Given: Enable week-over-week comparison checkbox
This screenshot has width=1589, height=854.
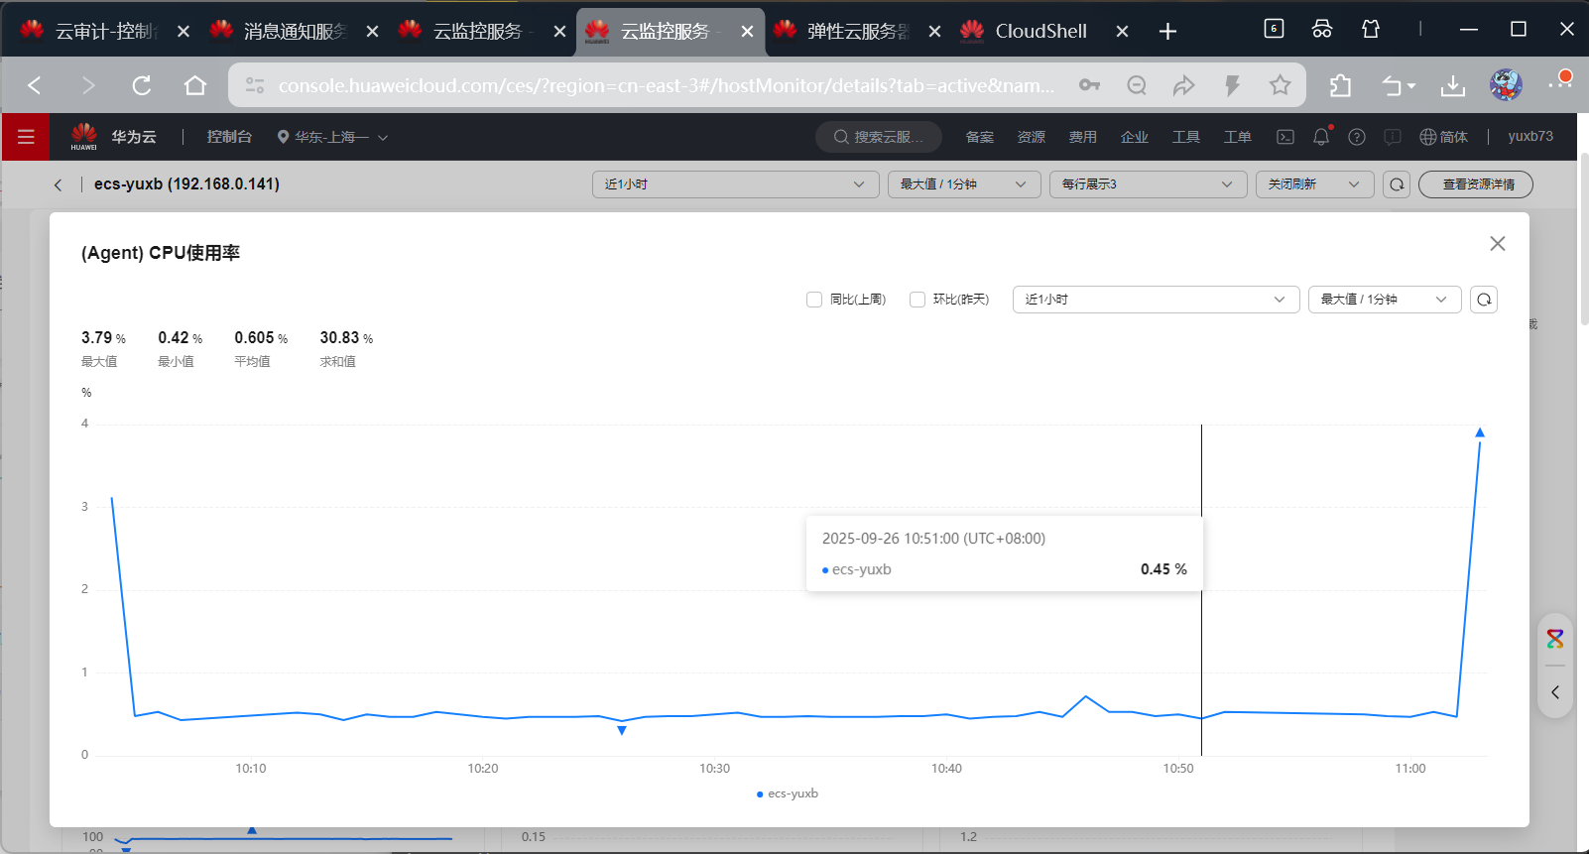Looking at the screenshot, I should click(814, 300).
